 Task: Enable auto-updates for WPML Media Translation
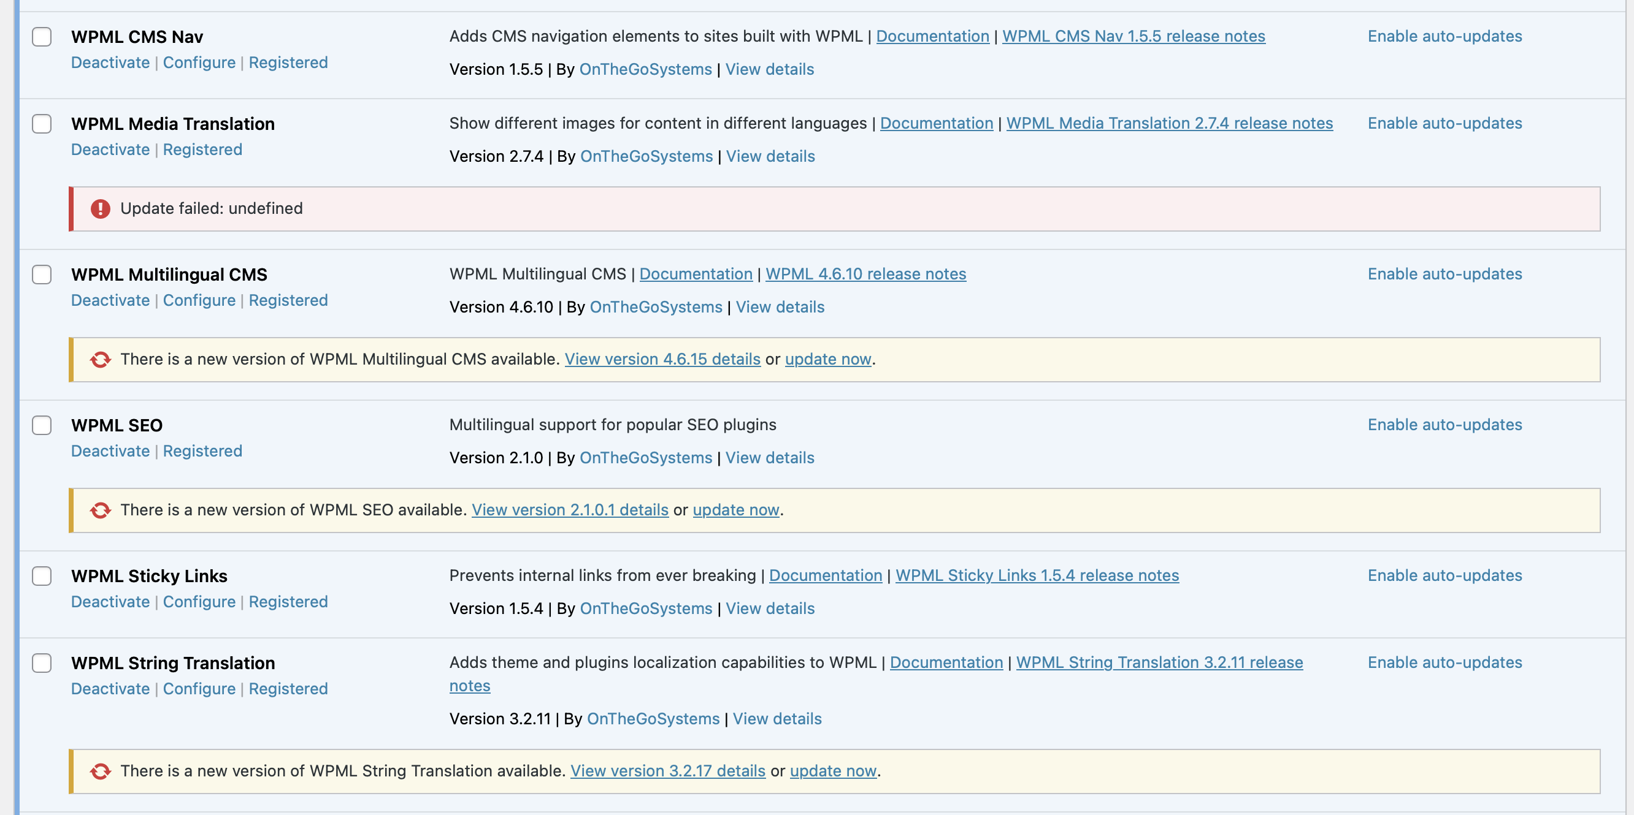tap(1444, 123)
